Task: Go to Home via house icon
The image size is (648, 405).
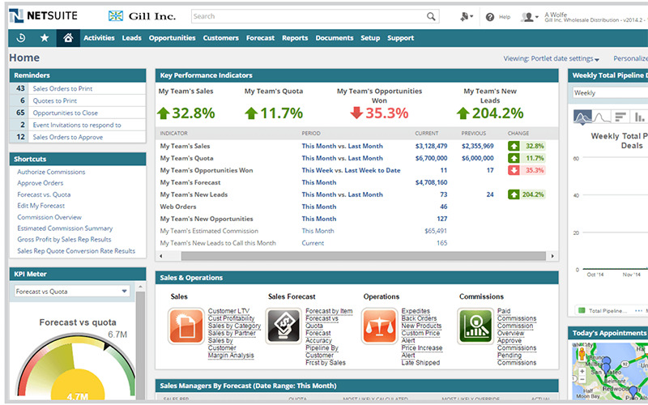Action: pyautogui.click(x=68, y=38)
